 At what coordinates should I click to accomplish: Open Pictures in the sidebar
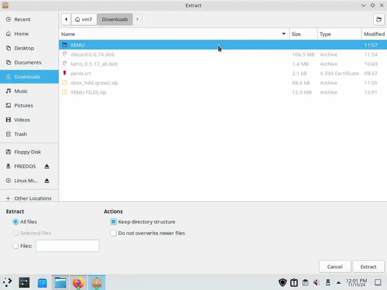[x=29, y=105]
